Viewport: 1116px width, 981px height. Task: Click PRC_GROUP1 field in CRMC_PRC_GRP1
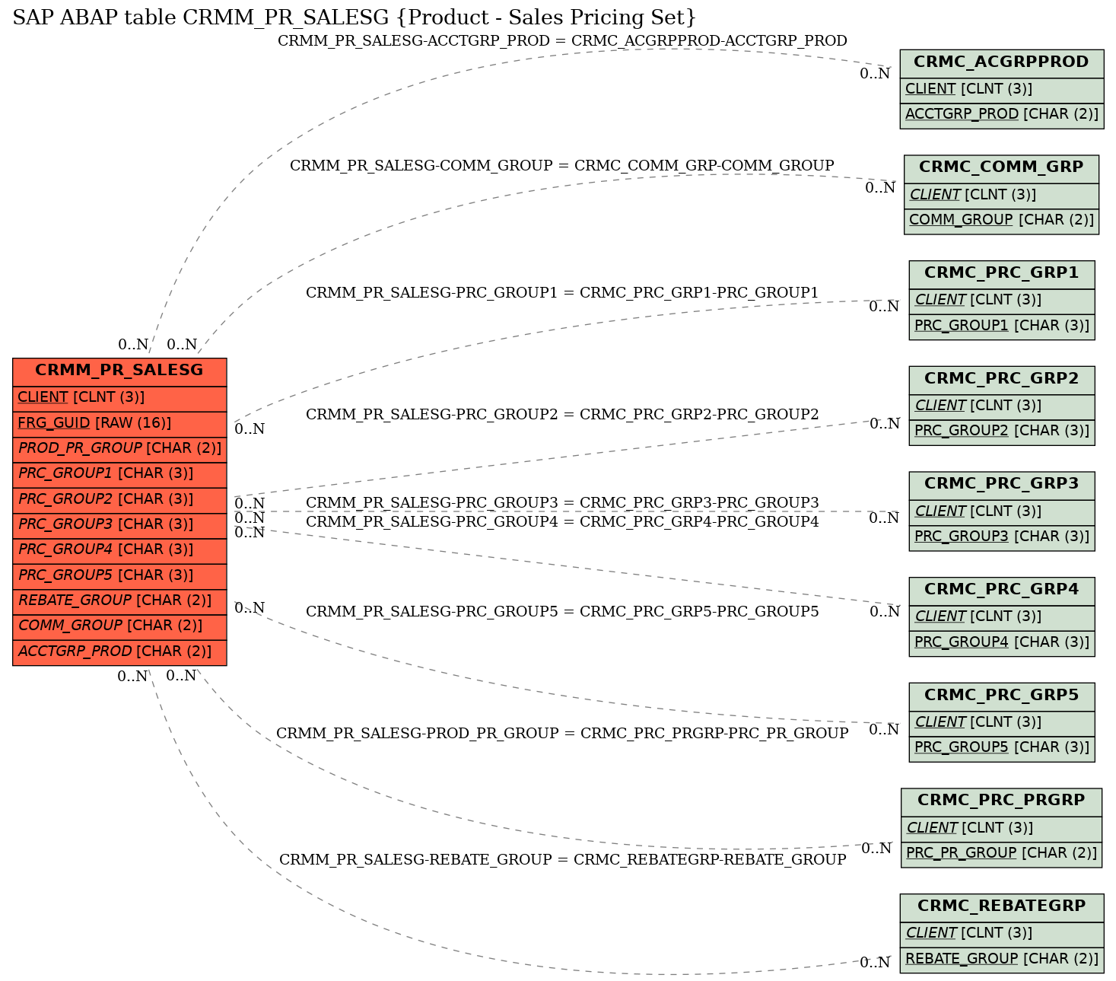tap(1001, 326)
